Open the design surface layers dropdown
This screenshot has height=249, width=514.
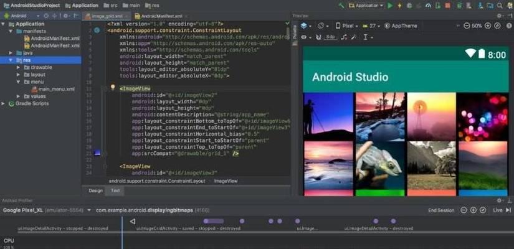(x=306, y=26)
